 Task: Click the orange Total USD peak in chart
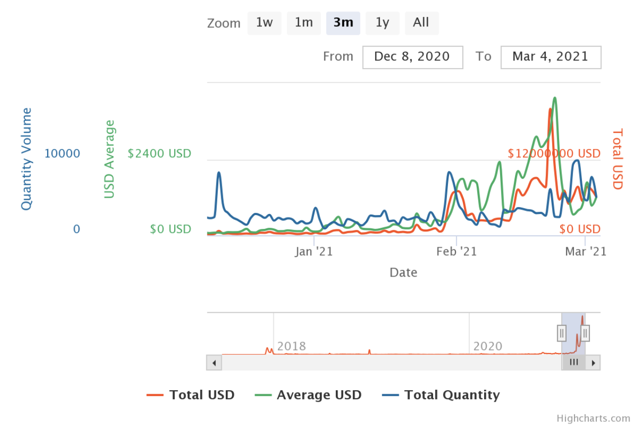coord(550,109)
